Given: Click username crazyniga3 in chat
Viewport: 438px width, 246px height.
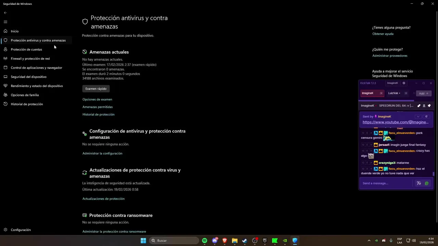Looking at the screenshot, I should coord(387,163).
